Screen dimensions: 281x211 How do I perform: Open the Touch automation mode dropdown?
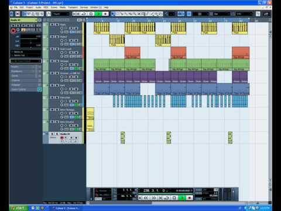61,14
